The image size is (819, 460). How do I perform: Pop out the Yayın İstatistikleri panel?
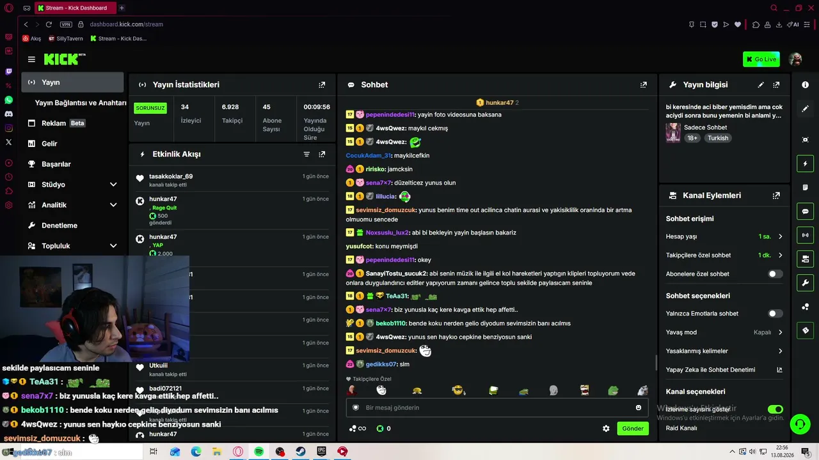tap(322, 84)
